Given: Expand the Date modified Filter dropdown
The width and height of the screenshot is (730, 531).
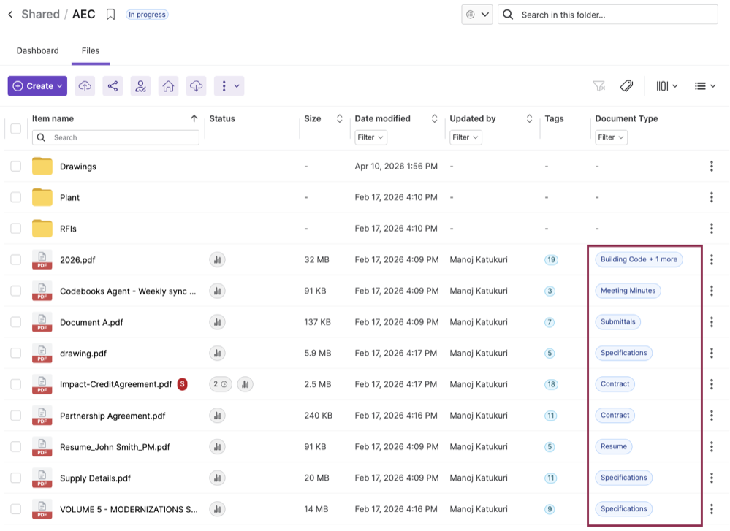Looking at the screenshot, I should [370, 137].
